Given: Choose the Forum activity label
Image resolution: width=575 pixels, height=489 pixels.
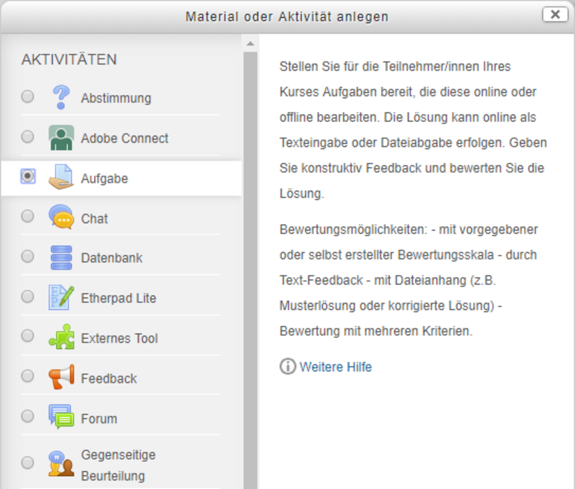Looking at the screenshot, I should (99, 419).
